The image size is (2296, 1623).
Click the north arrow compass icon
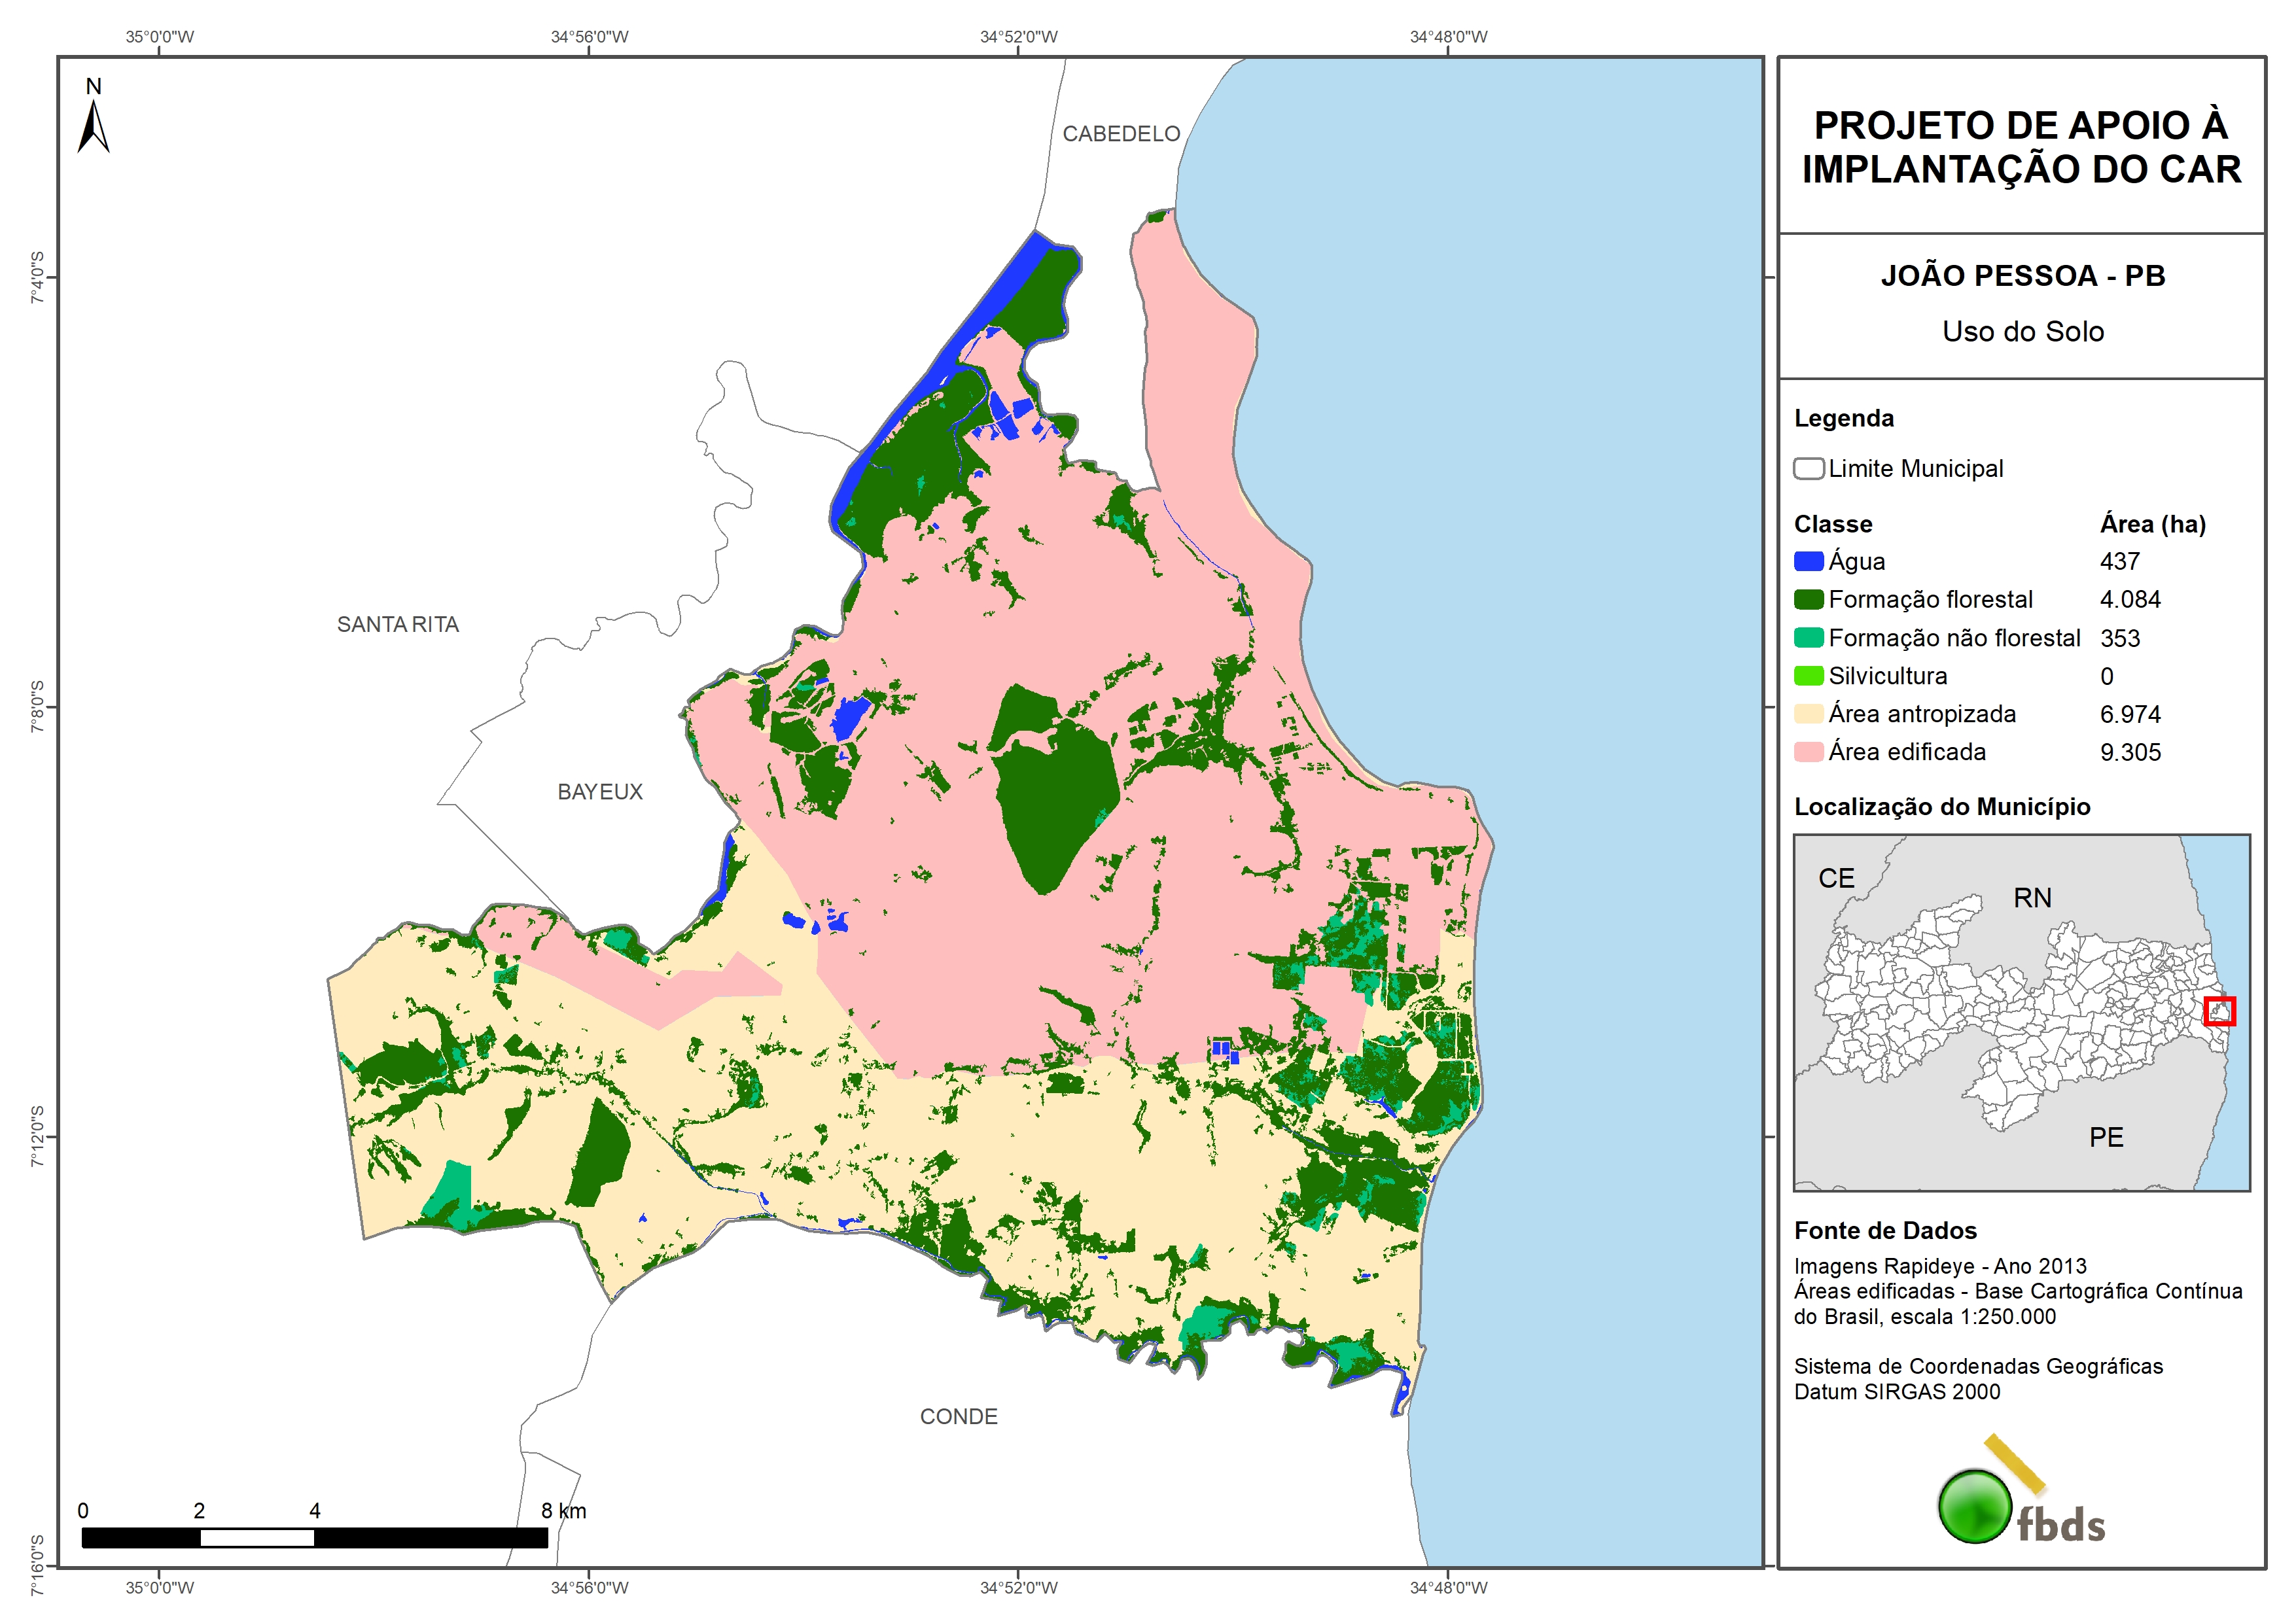(93, 125)
